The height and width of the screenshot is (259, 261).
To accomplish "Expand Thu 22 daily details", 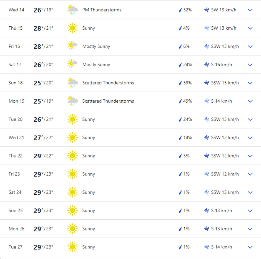I will (x=250, y=156).
